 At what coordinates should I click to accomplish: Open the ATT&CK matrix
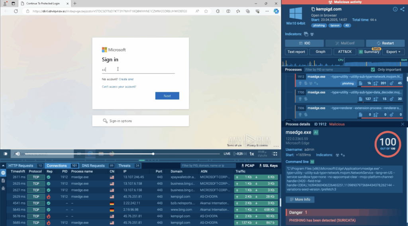pos(345,52)
